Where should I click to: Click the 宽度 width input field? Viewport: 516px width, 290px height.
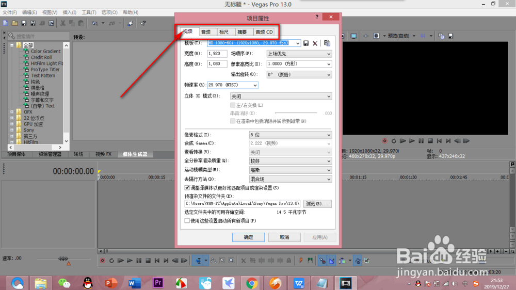pos(217,54)
